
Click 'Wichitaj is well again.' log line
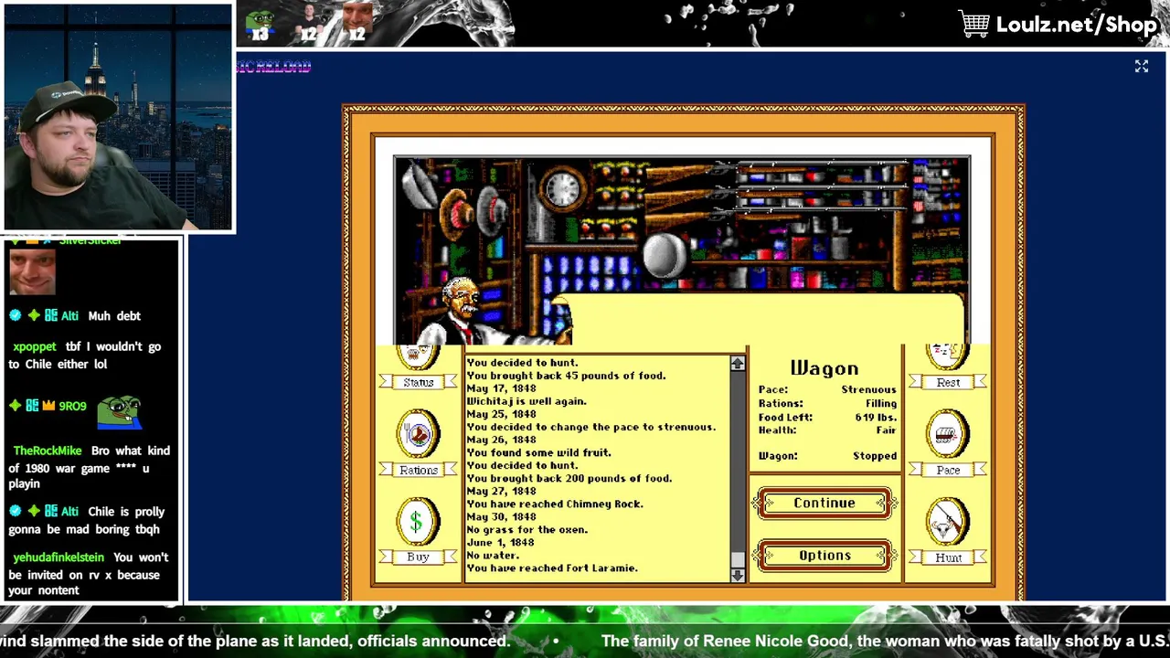(526, 401)
